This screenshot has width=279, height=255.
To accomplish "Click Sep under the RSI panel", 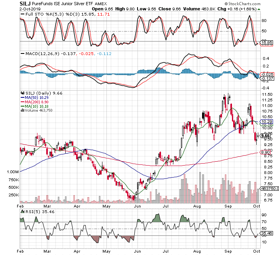I will pyautogui.click(x=228, y=251).
